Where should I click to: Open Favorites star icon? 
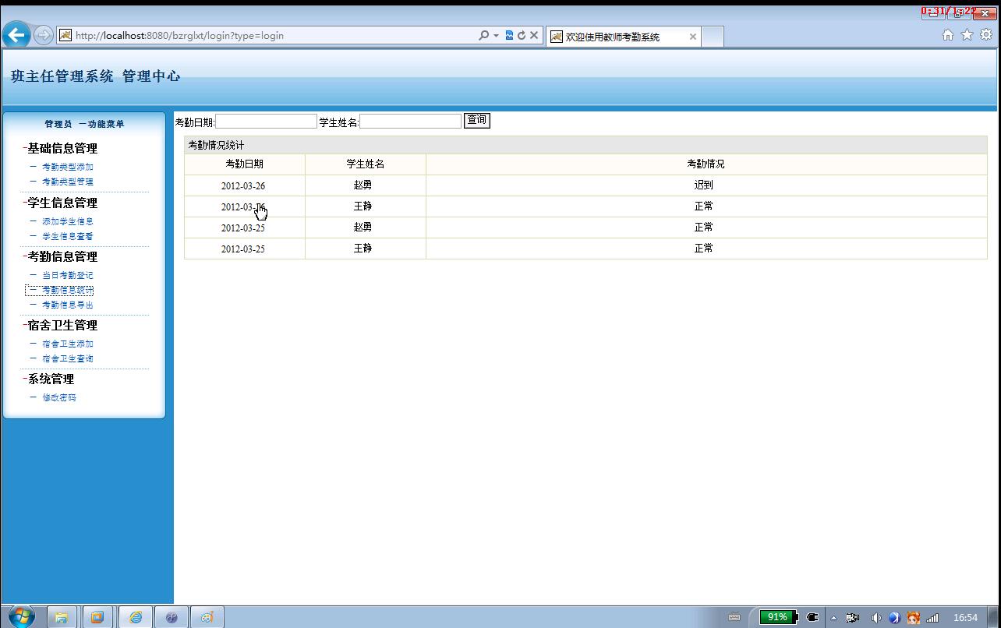coord(967,35)
